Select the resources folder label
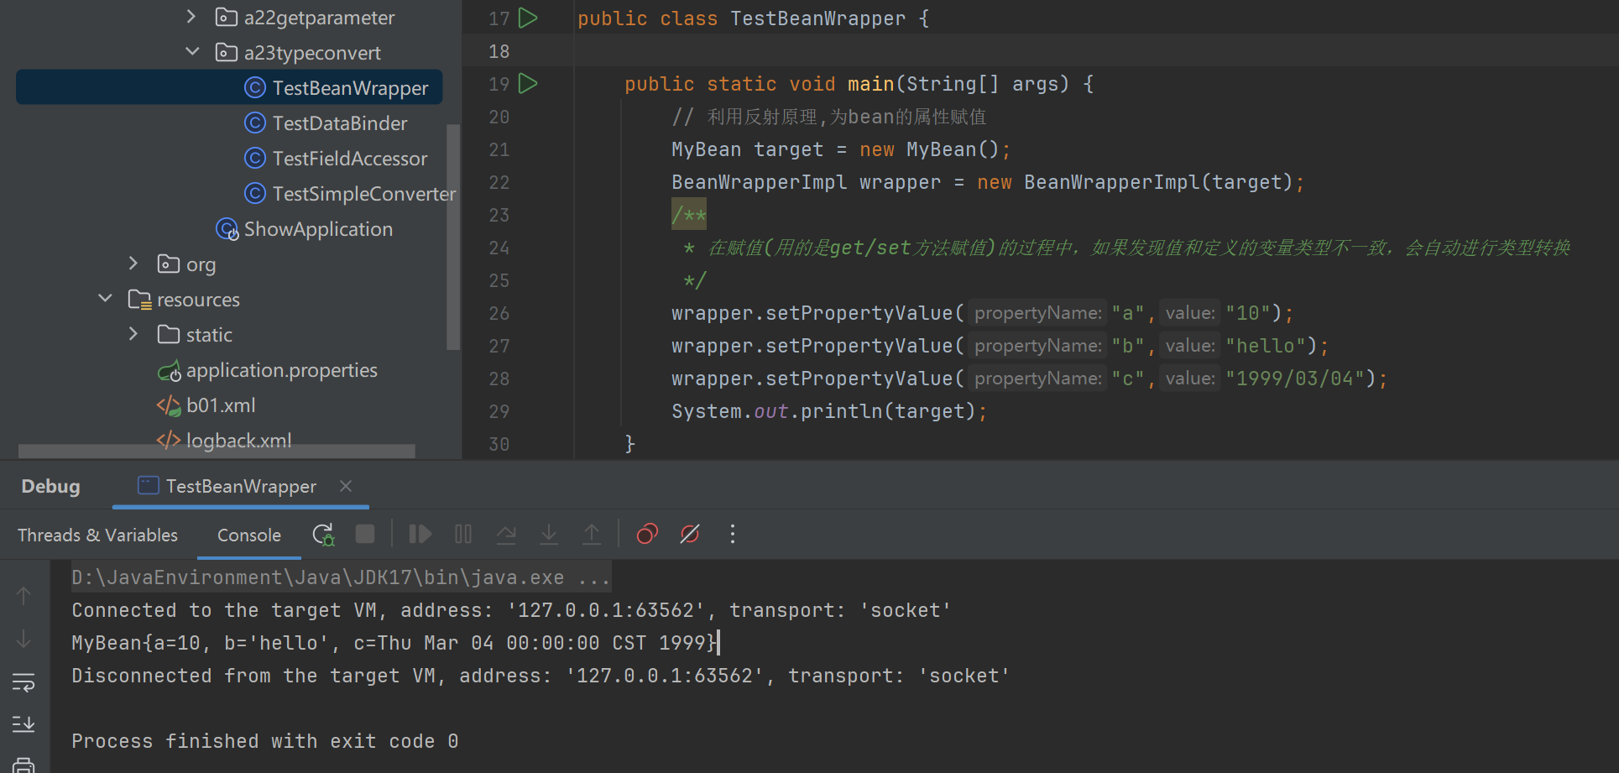The image size is (1619, 773). [198, 300]
